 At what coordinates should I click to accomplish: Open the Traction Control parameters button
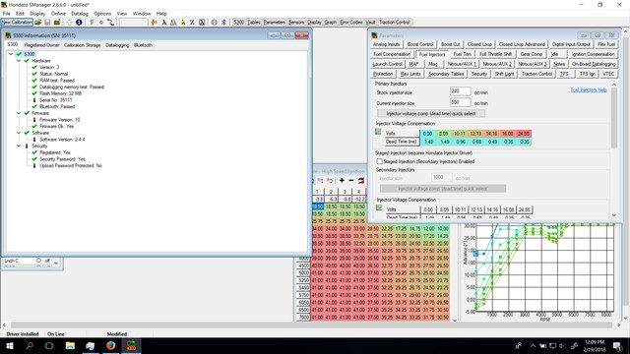[x=536, y=74]
